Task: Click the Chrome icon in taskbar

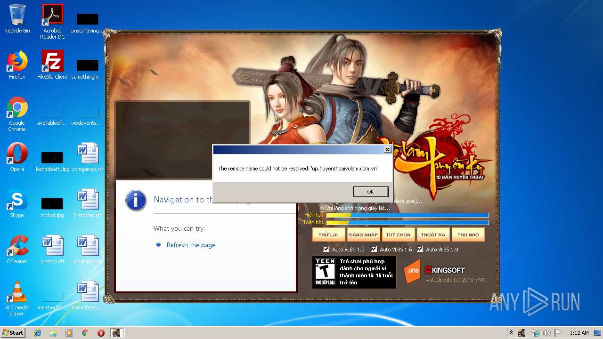Action: click(85, 332)
